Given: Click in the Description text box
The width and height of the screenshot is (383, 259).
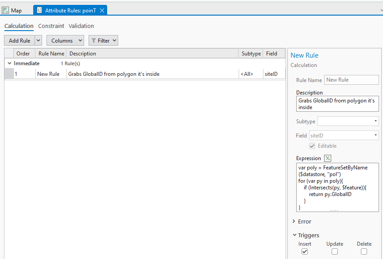Looking at the screenshot, I should pos(337,104).
